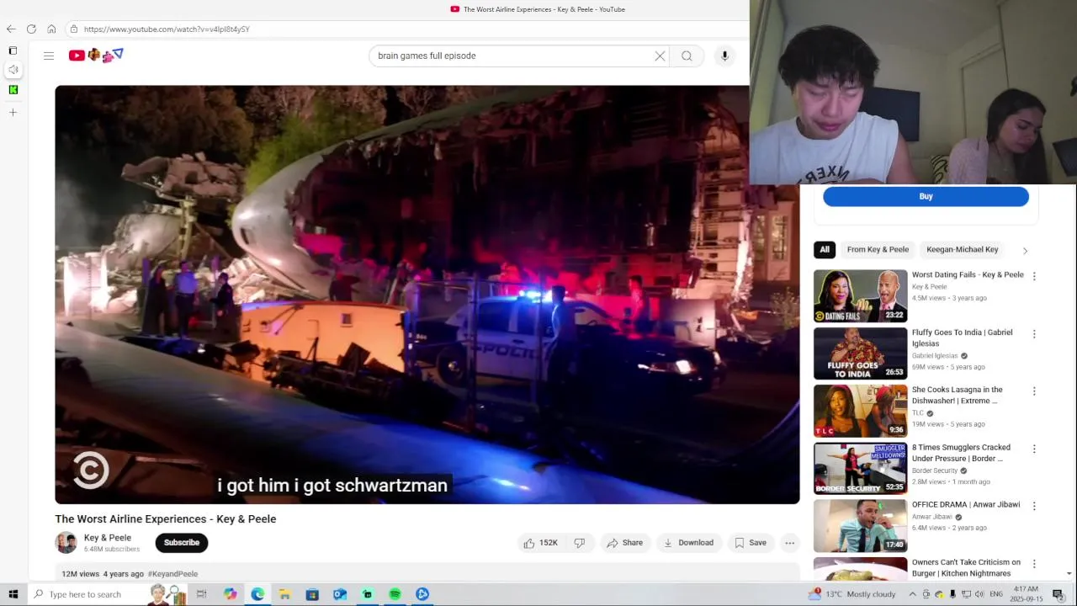Click the YouTube search box
The height and width of the screenshot is (606, 1077).
pos(512,56)
